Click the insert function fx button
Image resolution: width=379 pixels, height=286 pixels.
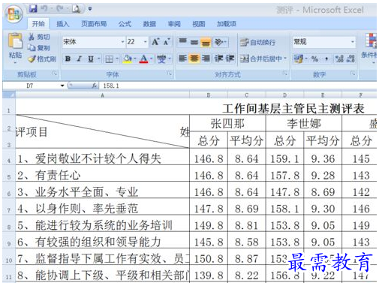tap(95, 86)
